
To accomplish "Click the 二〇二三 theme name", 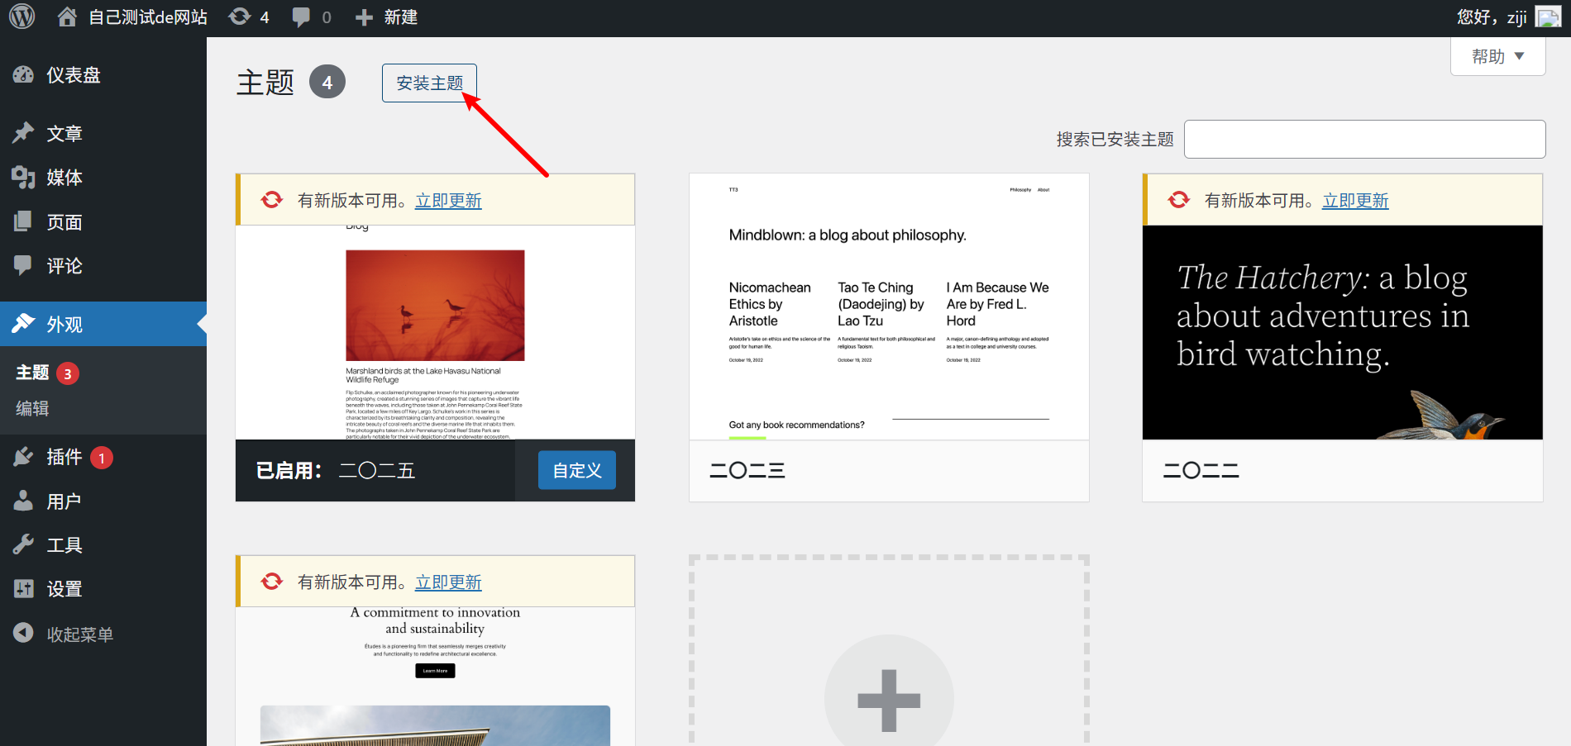I will click(x=747, y=470).
